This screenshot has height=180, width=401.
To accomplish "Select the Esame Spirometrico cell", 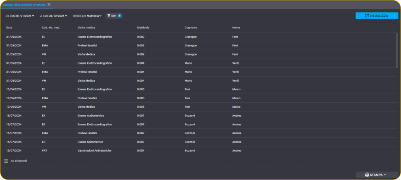I will [90, 142].
